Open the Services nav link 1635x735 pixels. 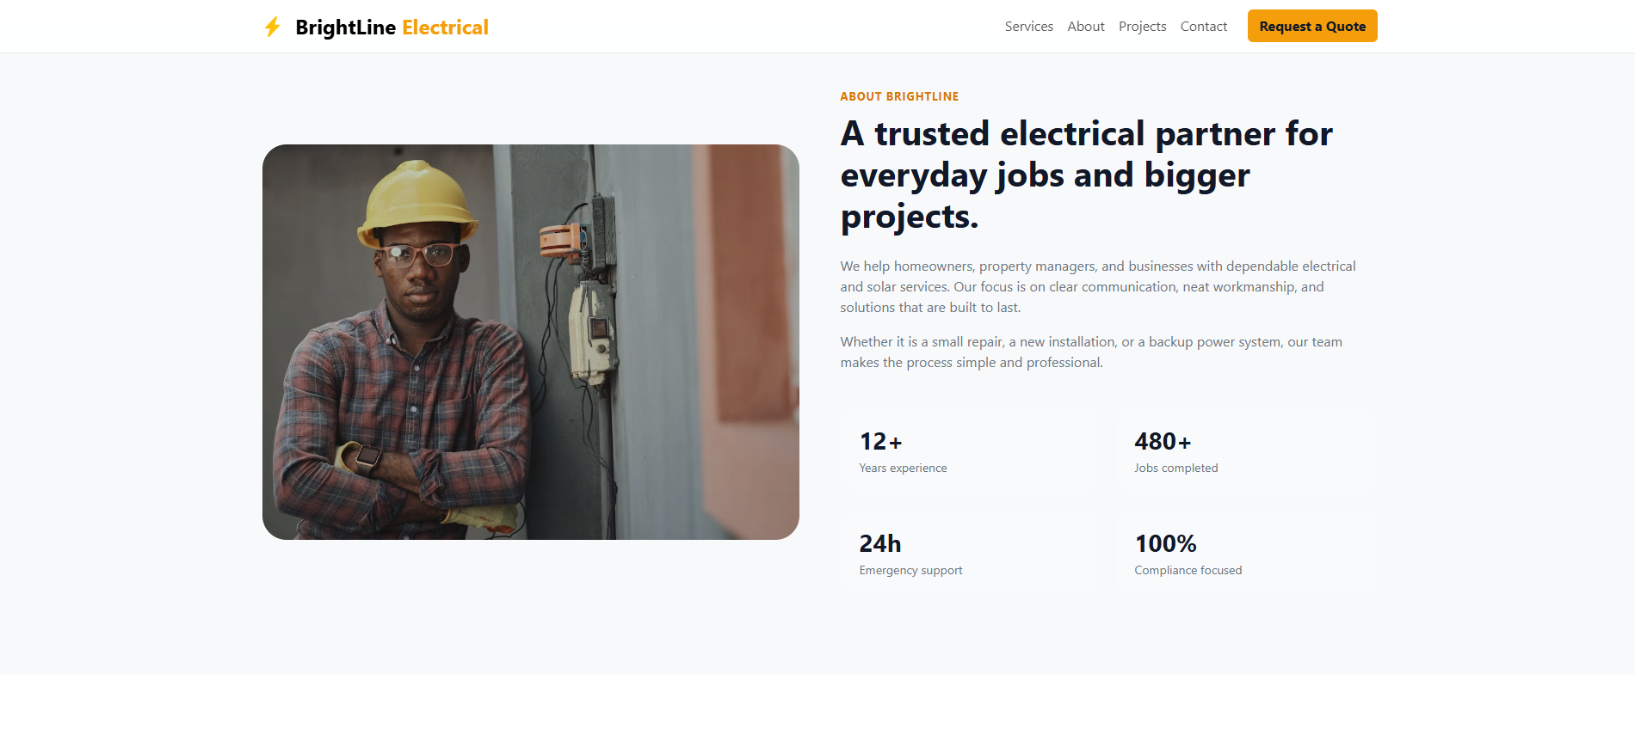[1028, 27]
